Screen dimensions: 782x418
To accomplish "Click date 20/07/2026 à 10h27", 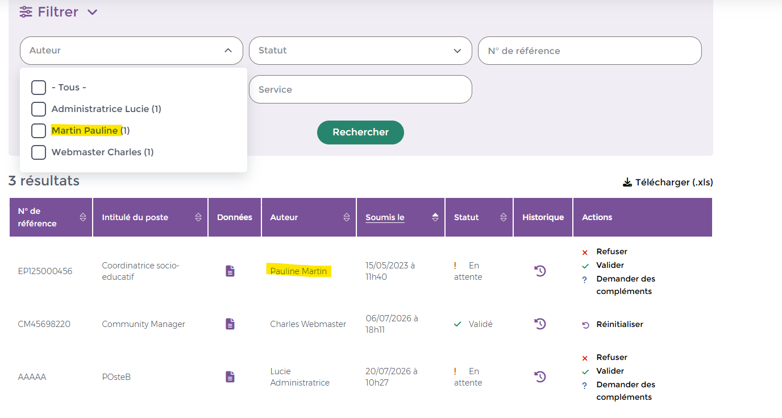I will click(x=392, y=377).
